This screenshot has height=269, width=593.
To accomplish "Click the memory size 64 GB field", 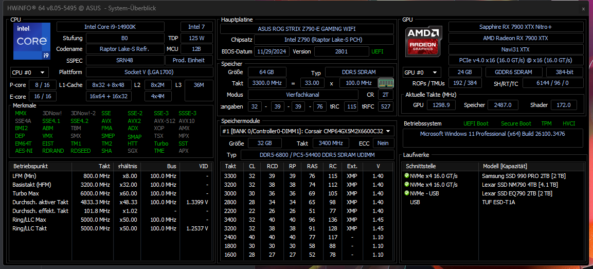I will (267, 72).
